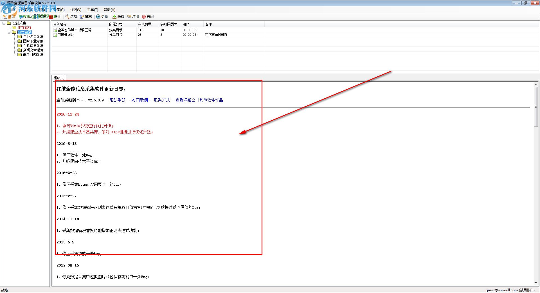Open the 备忘 (Memo) tool
The image size is (540, 293).
(86, 17)
